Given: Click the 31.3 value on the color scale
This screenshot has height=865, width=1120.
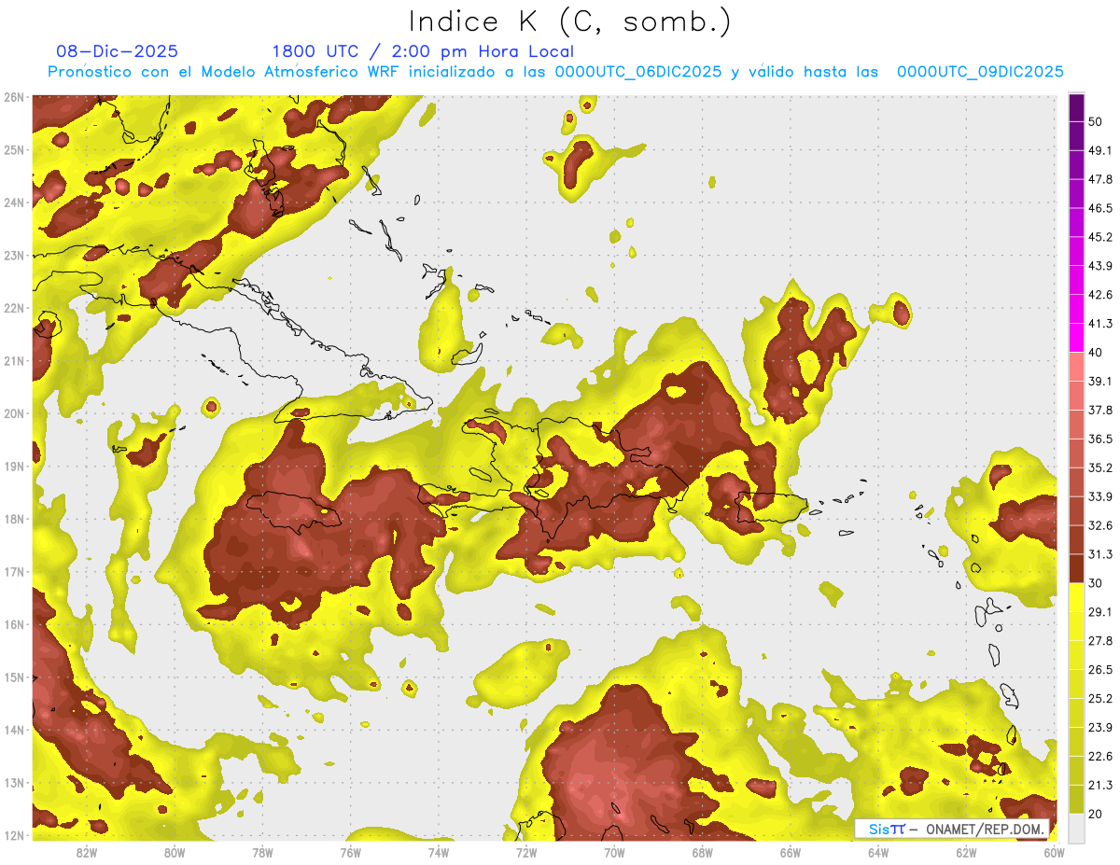Looking at the screenshot, I should tap(1100, 554).
